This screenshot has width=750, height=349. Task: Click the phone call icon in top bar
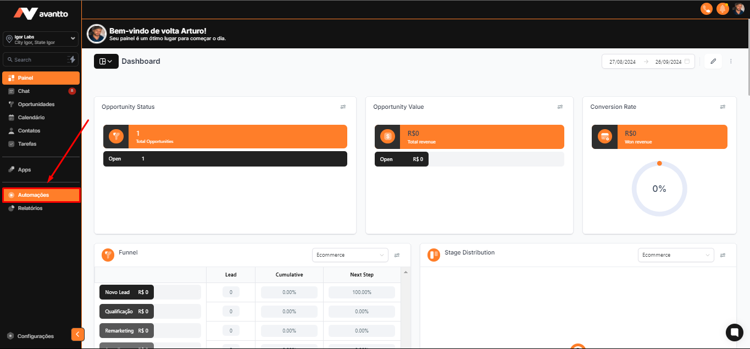(x=706, y=9)
